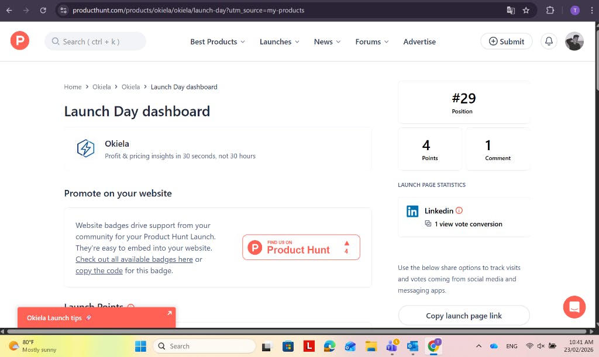The width and height of the screenshot is (599, 357).
Task: Click Launch Day dashboard breadcrumb text
Action: click(184, 87)
